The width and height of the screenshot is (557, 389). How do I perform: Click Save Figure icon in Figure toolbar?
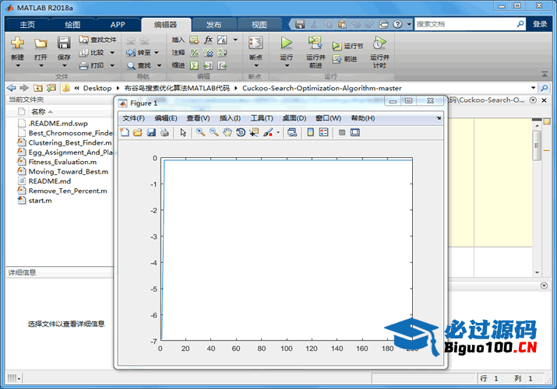151,132
